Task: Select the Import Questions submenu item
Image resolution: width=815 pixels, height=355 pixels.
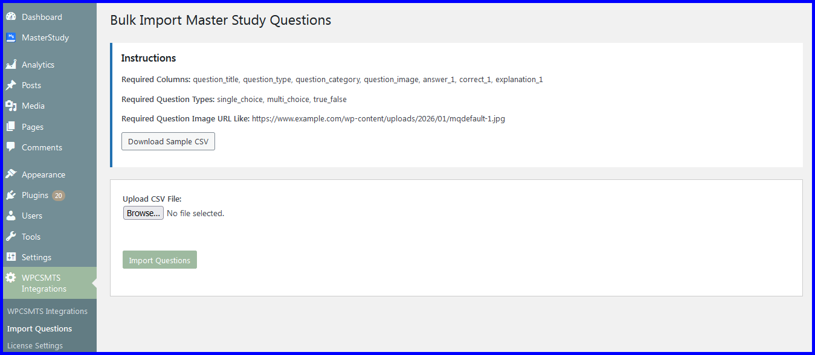Action: point(39,329)
